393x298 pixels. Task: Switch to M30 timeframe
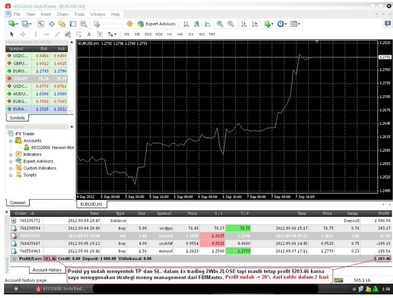click(159, 34)
